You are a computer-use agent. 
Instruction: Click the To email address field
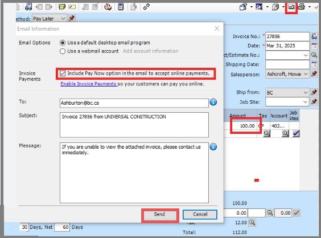tap(134, 103)
